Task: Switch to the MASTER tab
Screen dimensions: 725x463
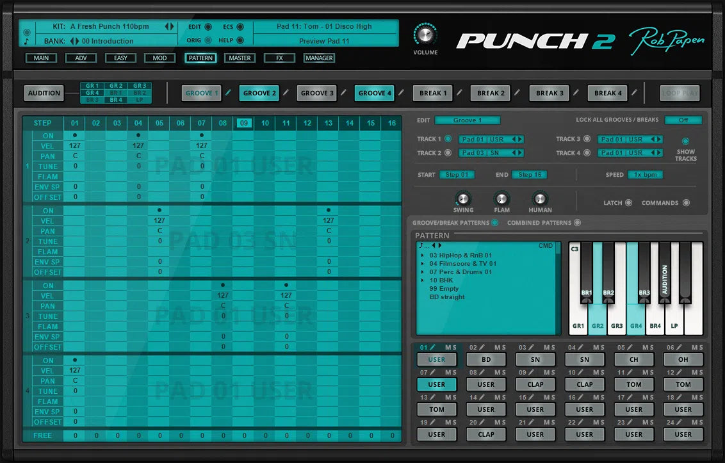Action: coord(240,58)
